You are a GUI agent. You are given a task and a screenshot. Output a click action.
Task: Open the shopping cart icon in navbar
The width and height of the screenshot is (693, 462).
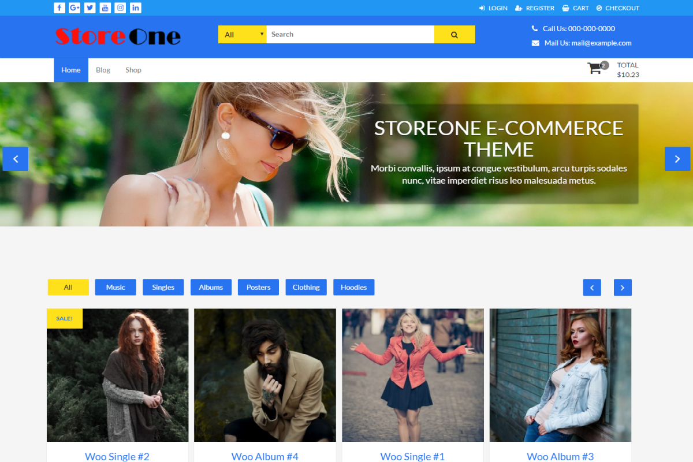tap(596, 68)
